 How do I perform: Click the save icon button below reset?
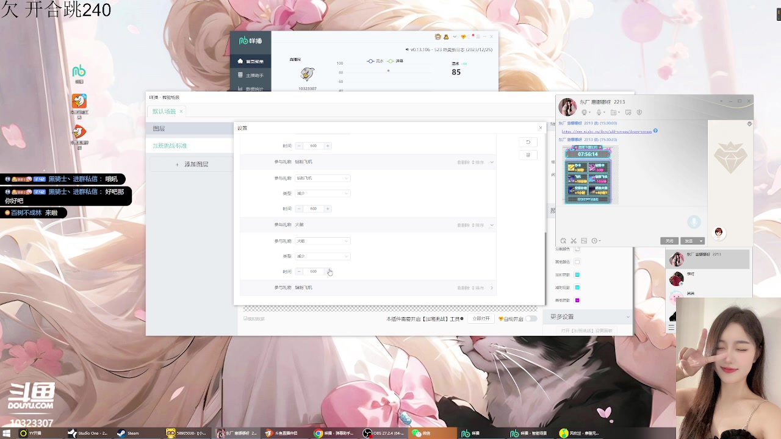coord(528,155)
